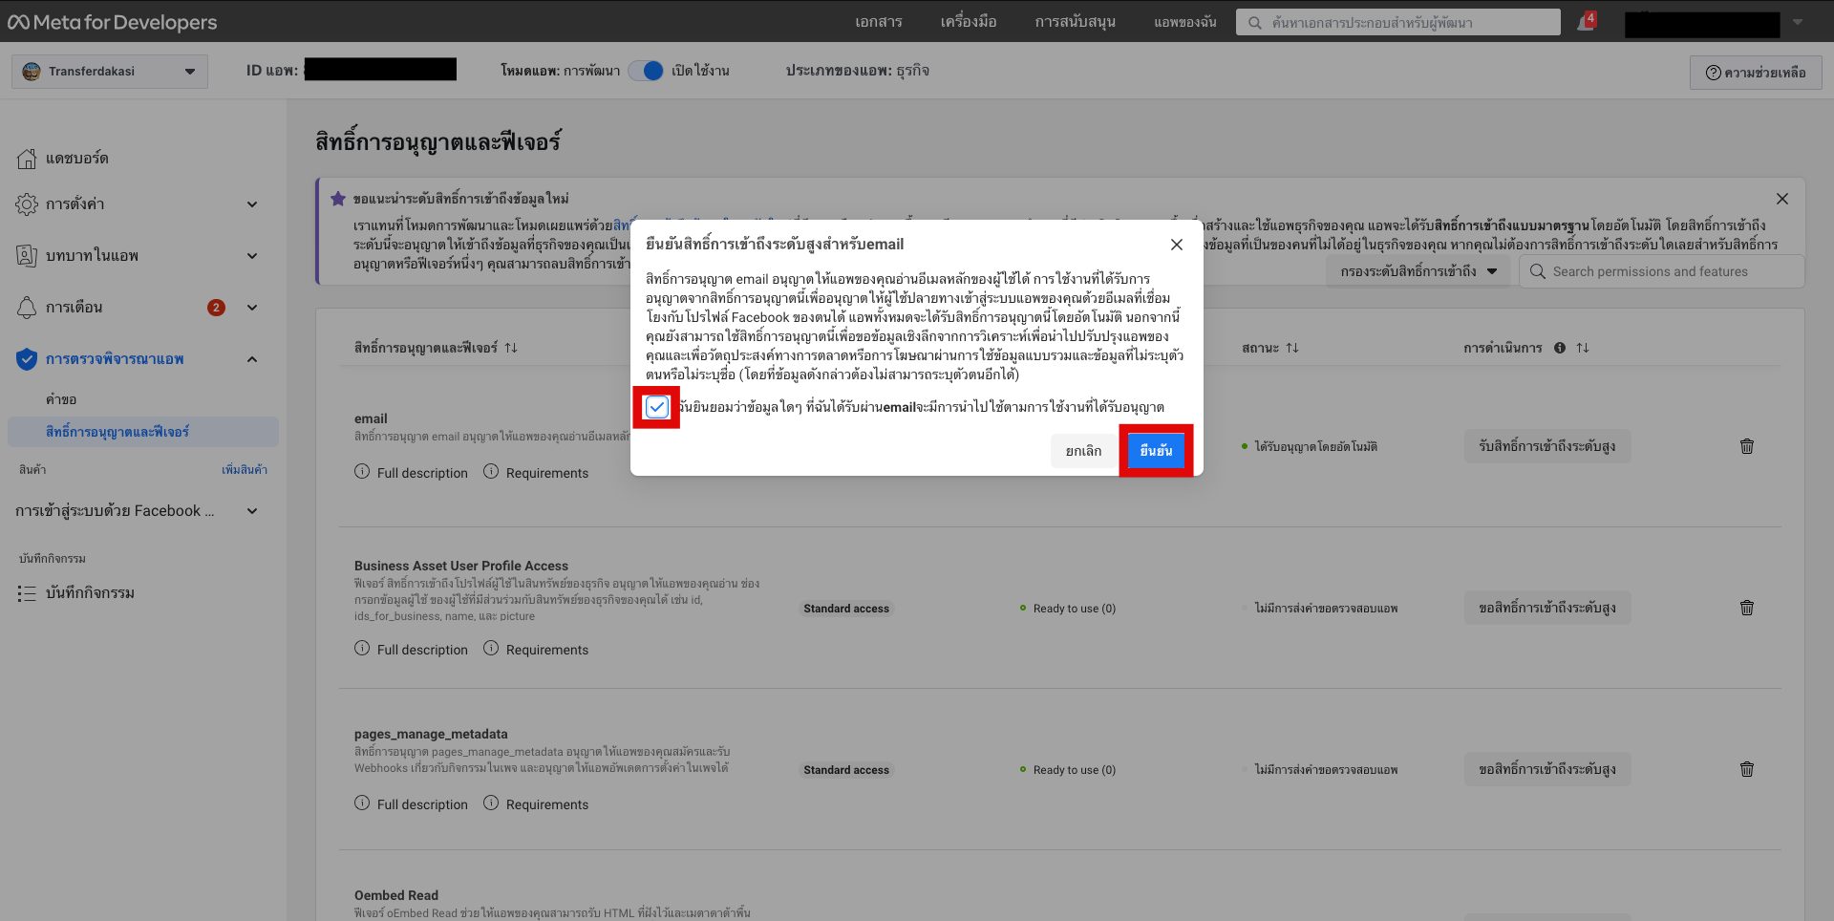This screenshot has height=921, width=1834.
Task: Toggle the app mode switch to live
Action: (x=646, y=71)
